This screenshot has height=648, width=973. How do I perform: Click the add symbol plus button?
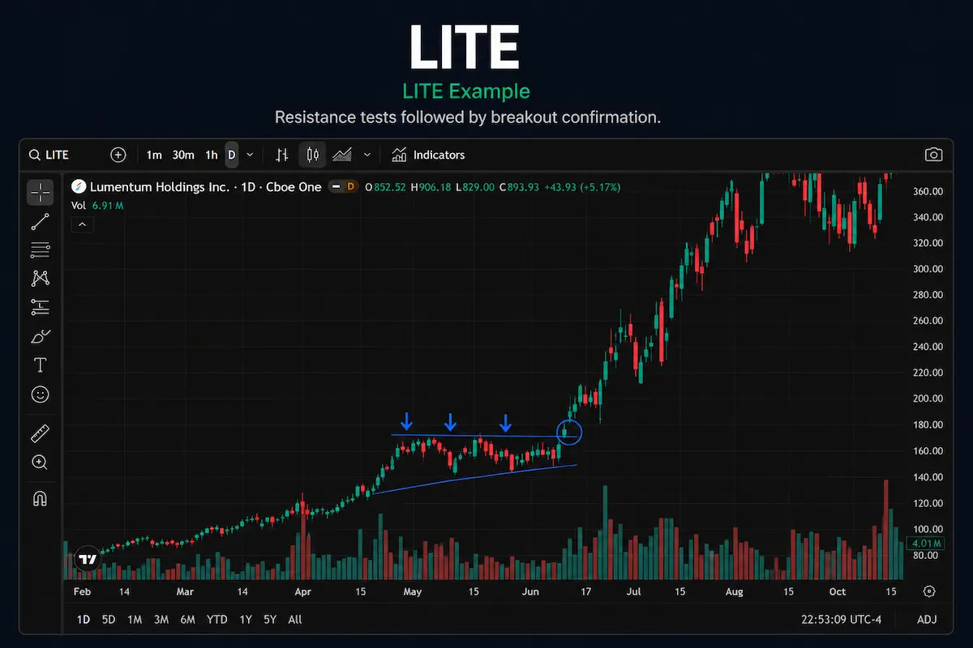(x=118, y=155)
